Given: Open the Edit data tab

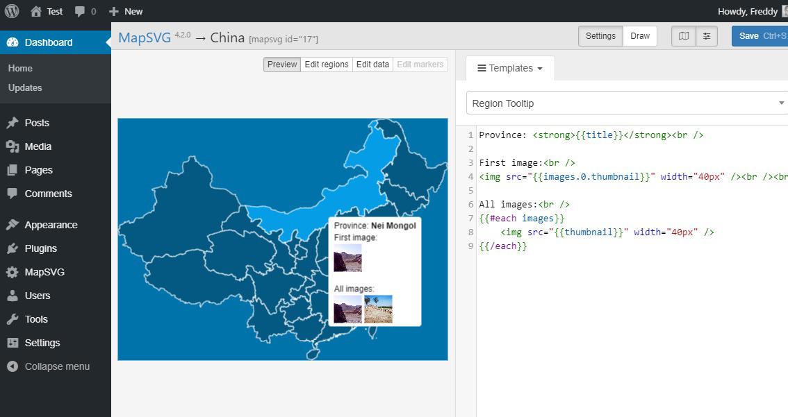Looking at the screenshot, I should [372, 65].
